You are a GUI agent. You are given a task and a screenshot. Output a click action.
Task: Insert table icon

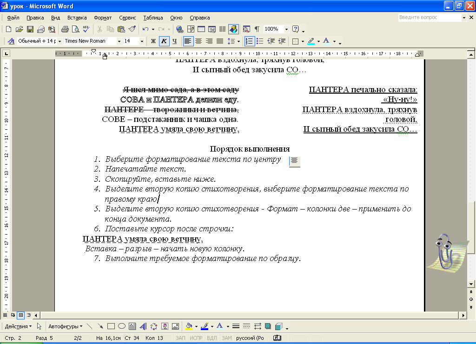point(201,29)
